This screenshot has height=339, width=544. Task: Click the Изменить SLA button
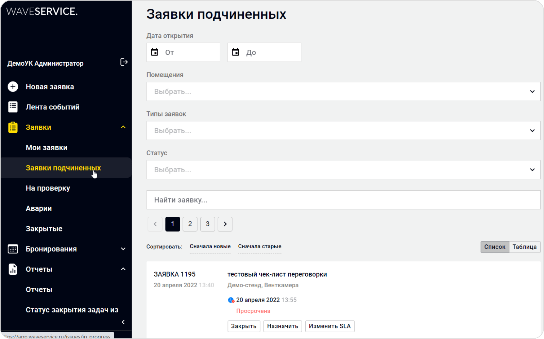pos(329,326)
